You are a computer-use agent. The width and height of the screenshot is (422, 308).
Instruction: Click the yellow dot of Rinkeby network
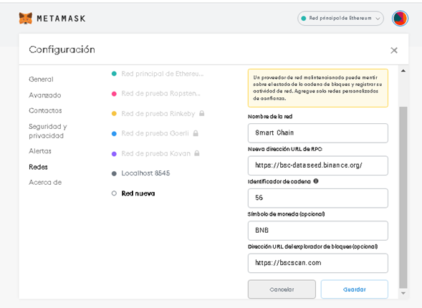114,114
